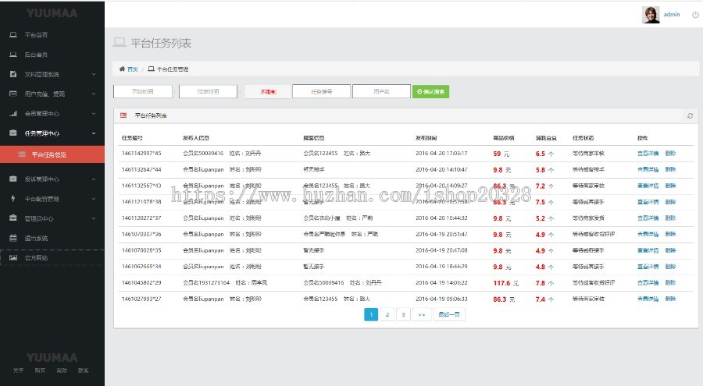
Task: Click 删除 for task 1461027993*27
Action: (x=670, y=299)
